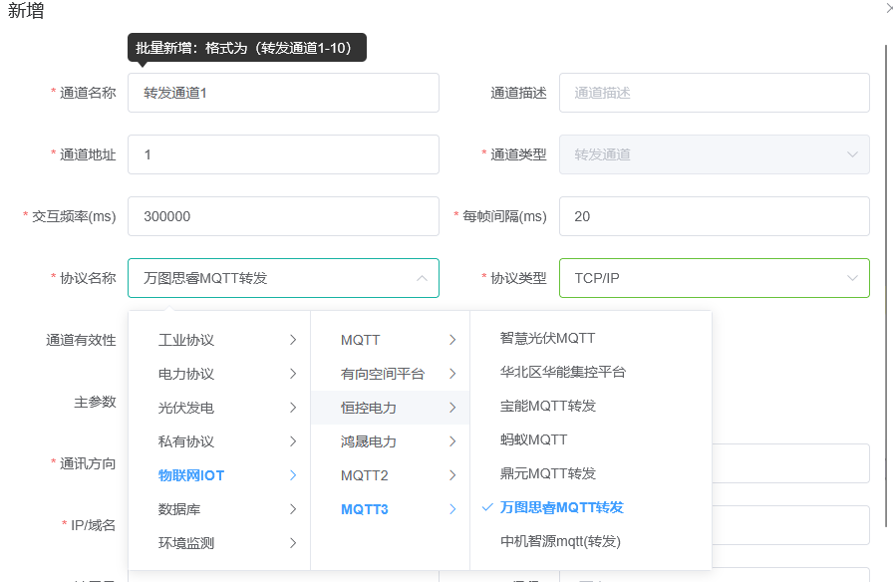Select 光伏发电 in the protocol category list
The height and width of the screenshot is (582, 893).
pyautogui.click(x=186, y=408)
